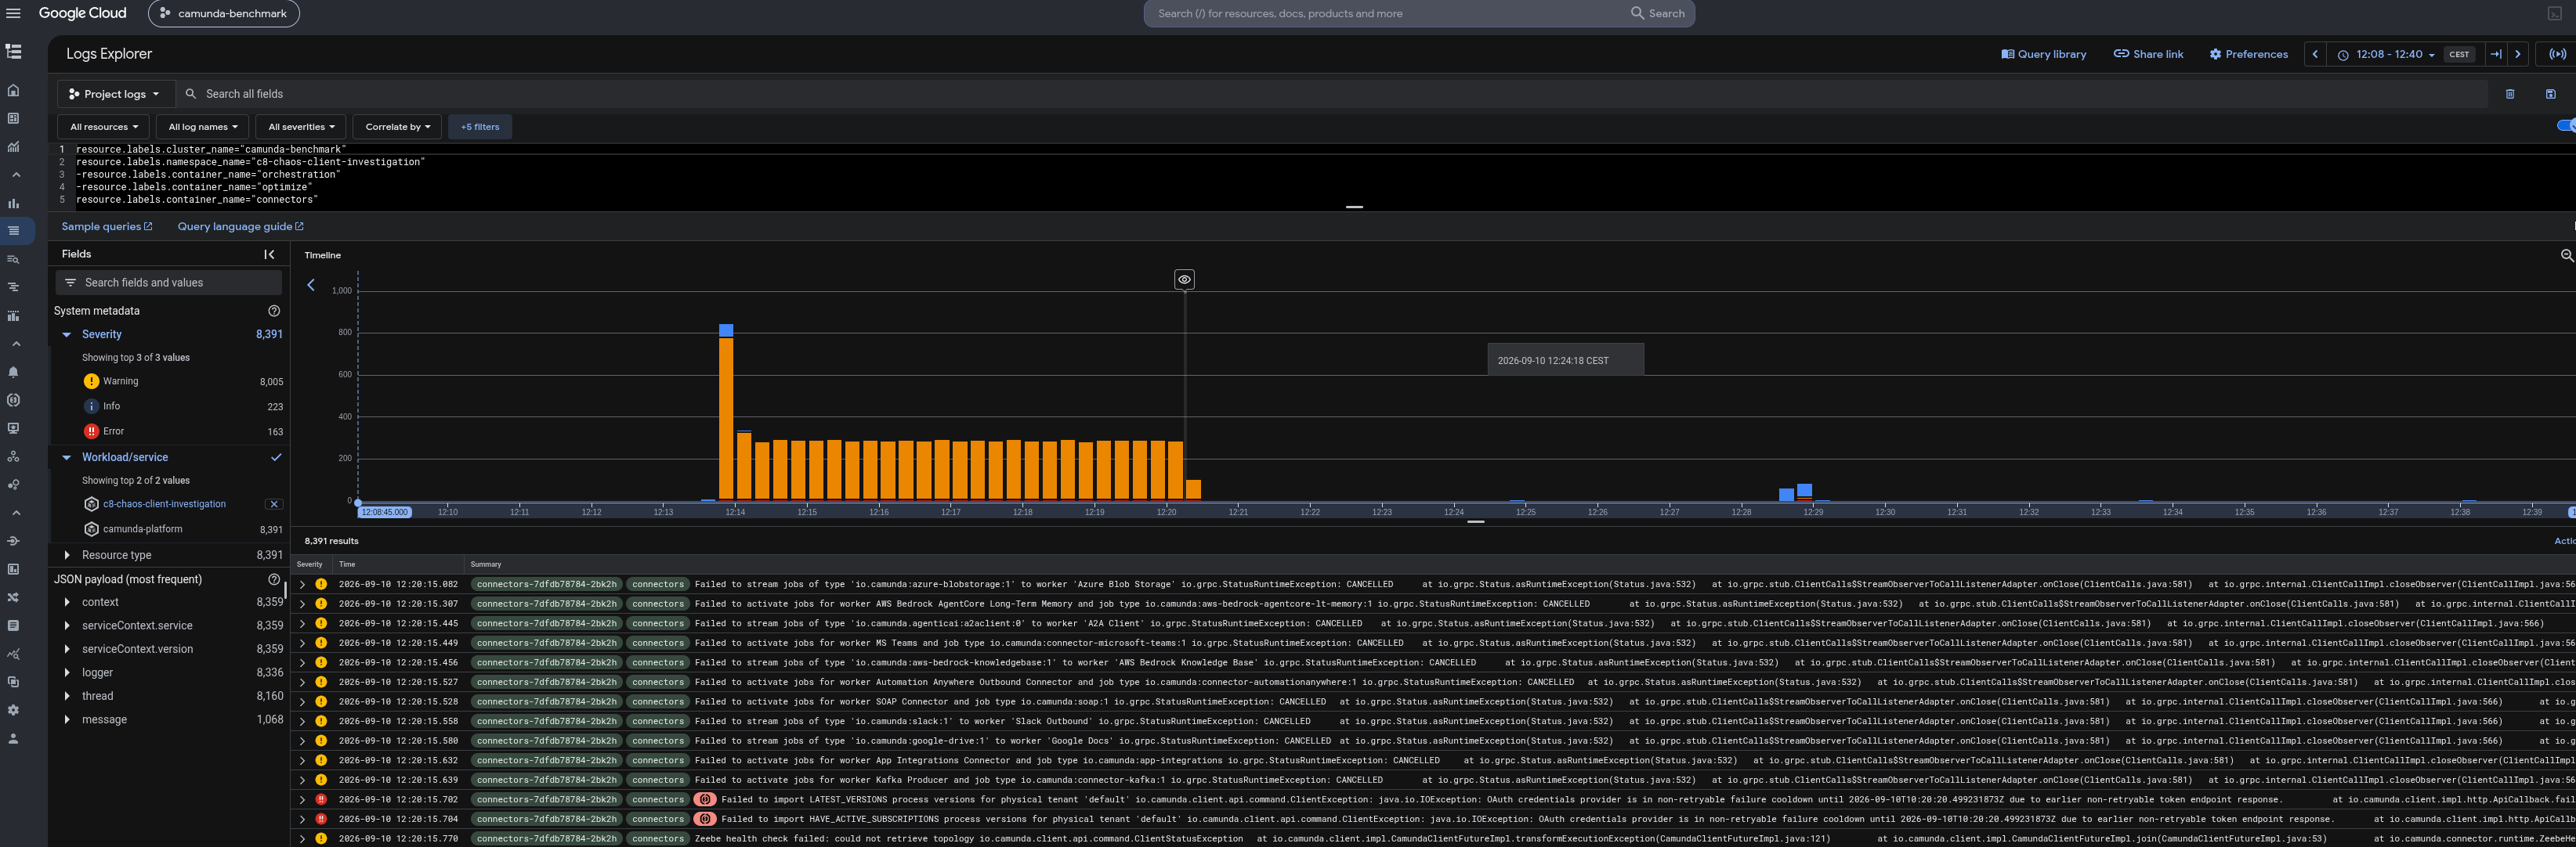
Task: Open Preferences
Action: pyautogui.click(x=2248, y=54)
